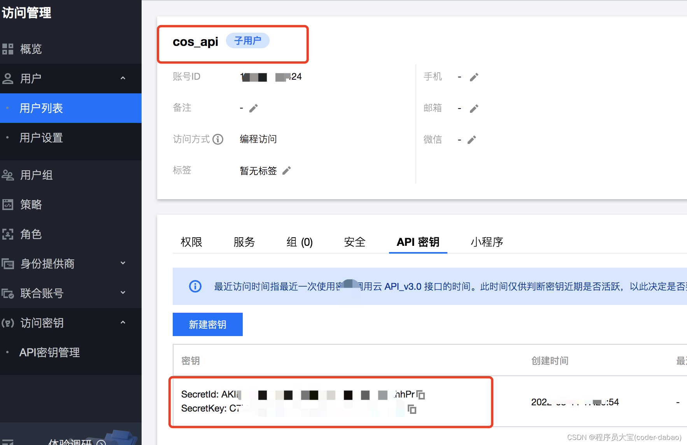The height and width of the screenshot is (445, 687).
Task: Switch to the 安全 tab
Action: [x=354, y=242]
